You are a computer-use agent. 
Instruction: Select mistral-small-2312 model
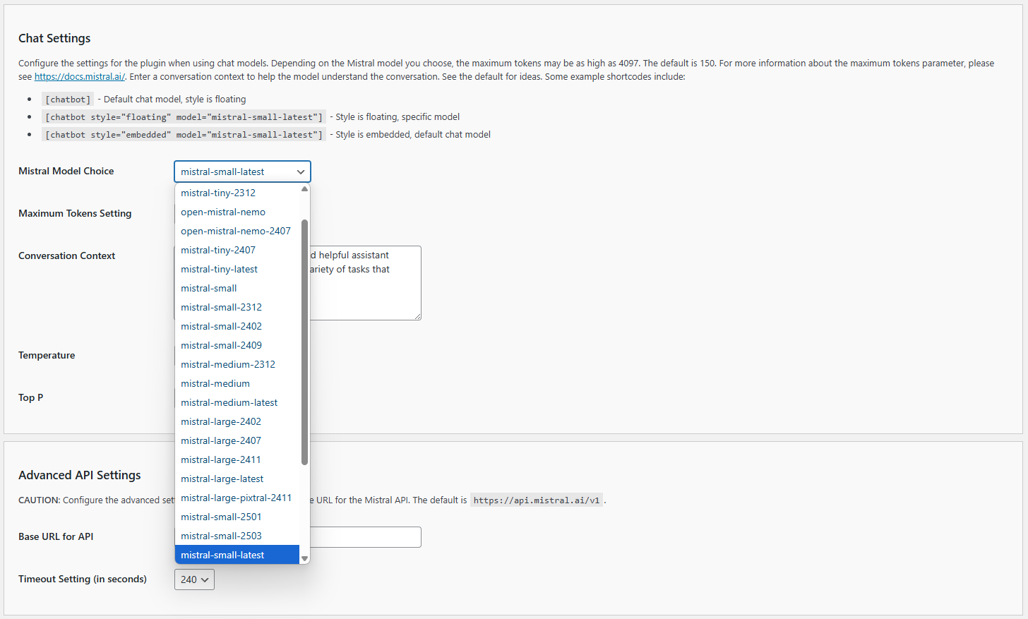pos(237,307)
